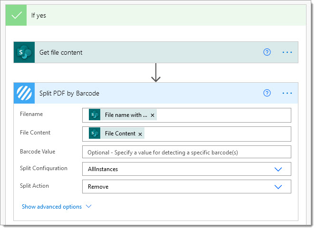Click the arrow connector between actions

[x=156, y=73]
